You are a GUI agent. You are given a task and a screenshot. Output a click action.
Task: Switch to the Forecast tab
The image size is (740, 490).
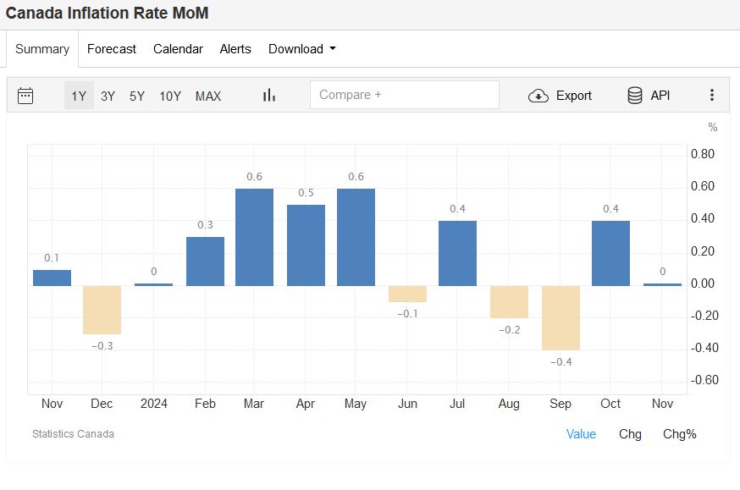tap(112, 49)
